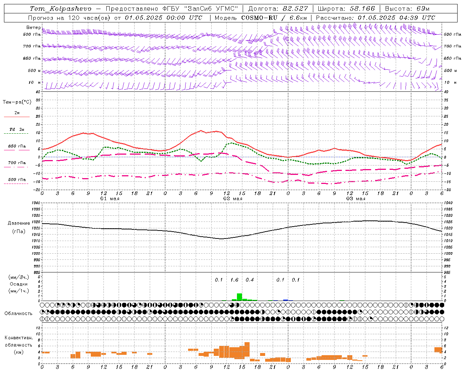Screen dimensions: 463x370
Task: Click the Рассчитано: 01.05.2025 04:39 UTC text
Action: coord(375,18)
